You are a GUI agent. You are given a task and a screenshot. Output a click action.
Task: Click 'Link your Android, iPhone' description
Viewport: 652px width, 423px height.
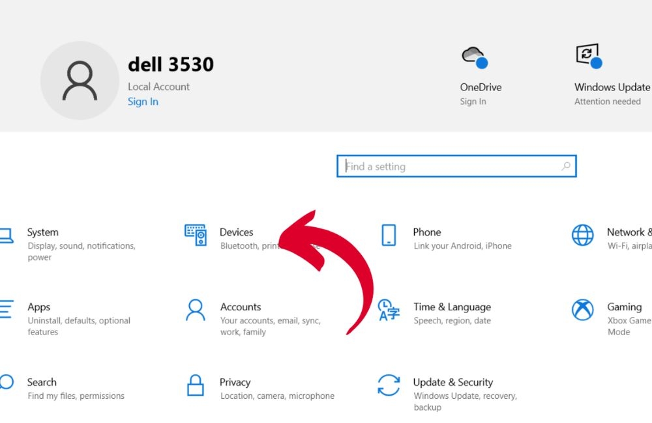pos(462,246)
